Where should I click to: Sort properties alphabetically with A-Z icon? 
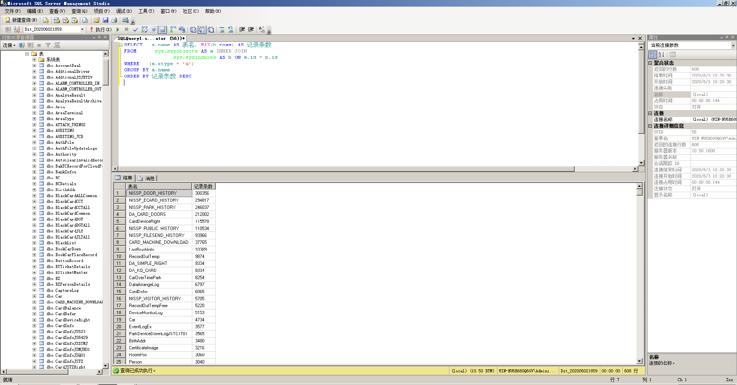click(x=661, y=54)
